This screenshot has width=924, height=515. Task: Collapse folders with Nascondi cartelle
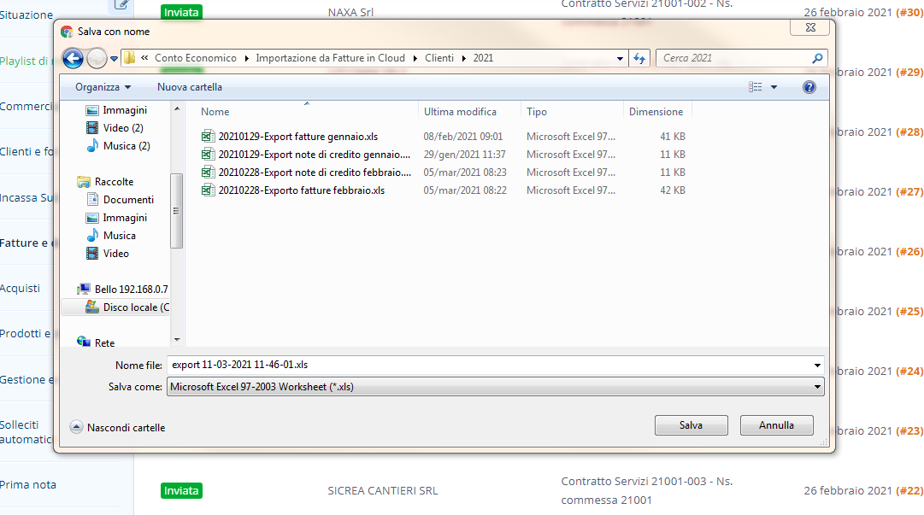pyautogui.click(x=118, y=427)
